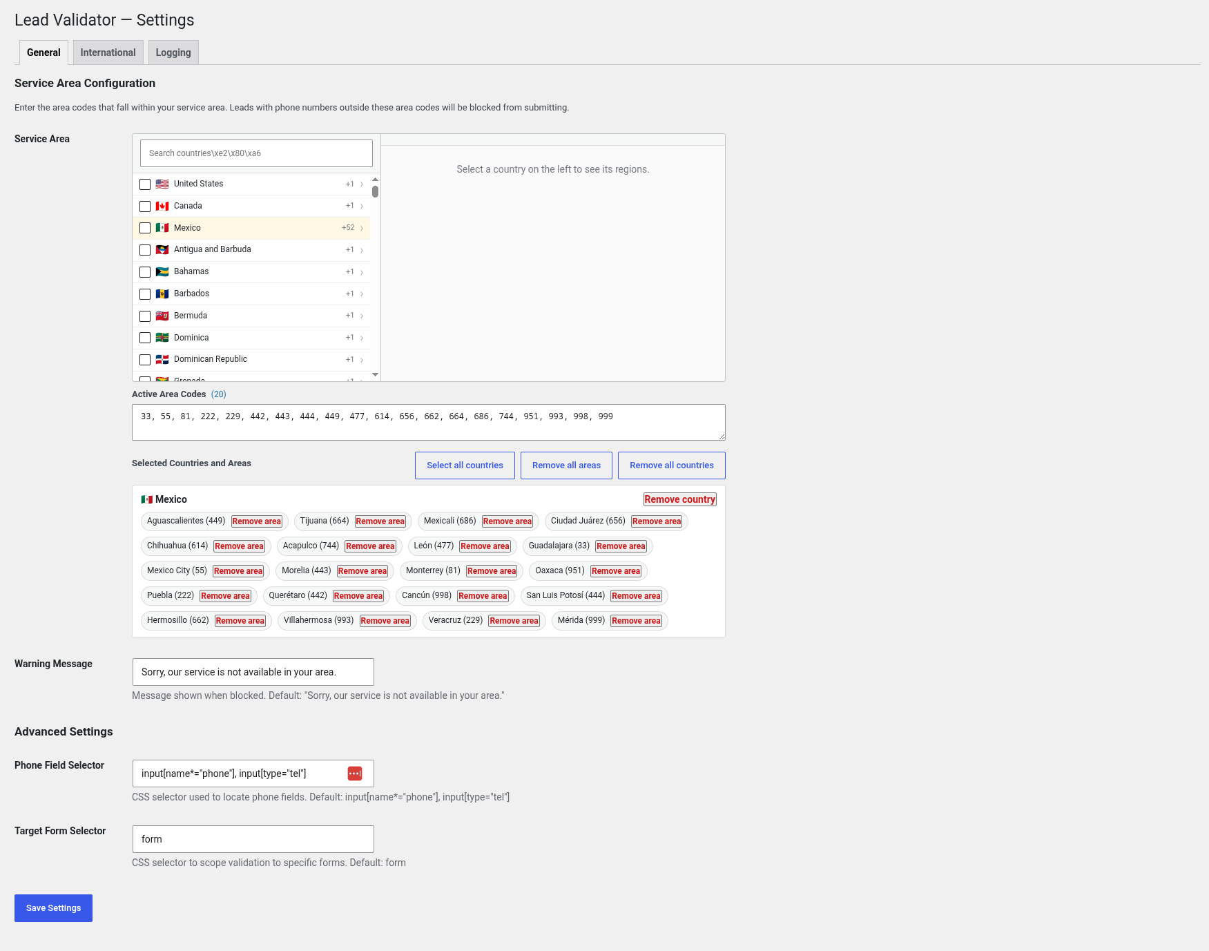Click the Dominica flag icon
The image size is (1209, 951).
[x=162, y=338]
